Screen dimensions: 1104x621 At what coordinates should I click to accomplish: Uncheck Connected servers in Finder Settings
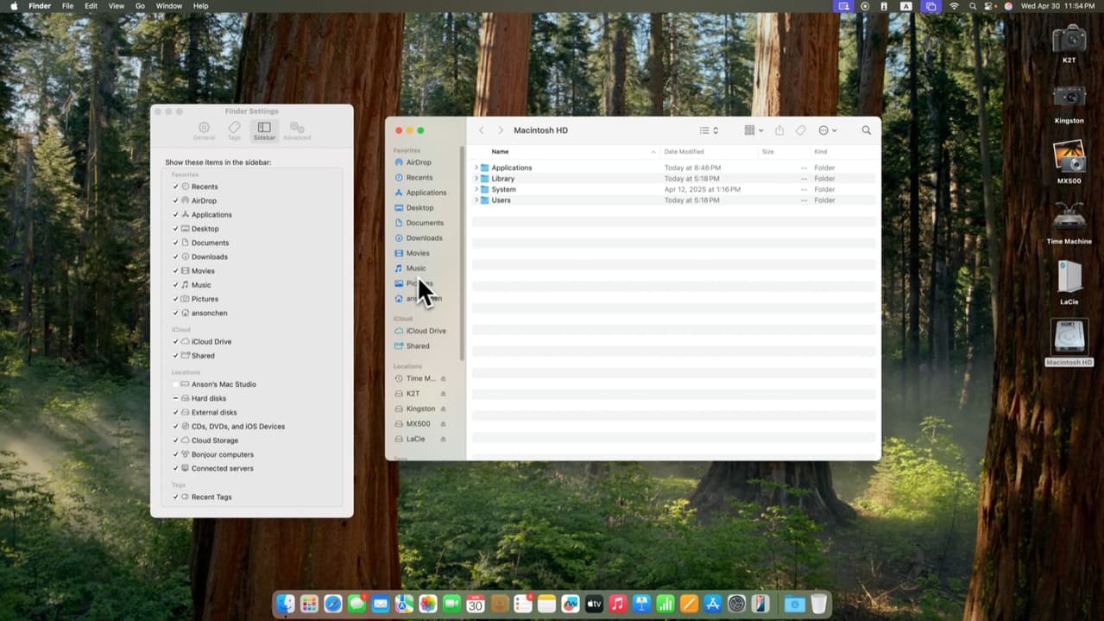176,468
